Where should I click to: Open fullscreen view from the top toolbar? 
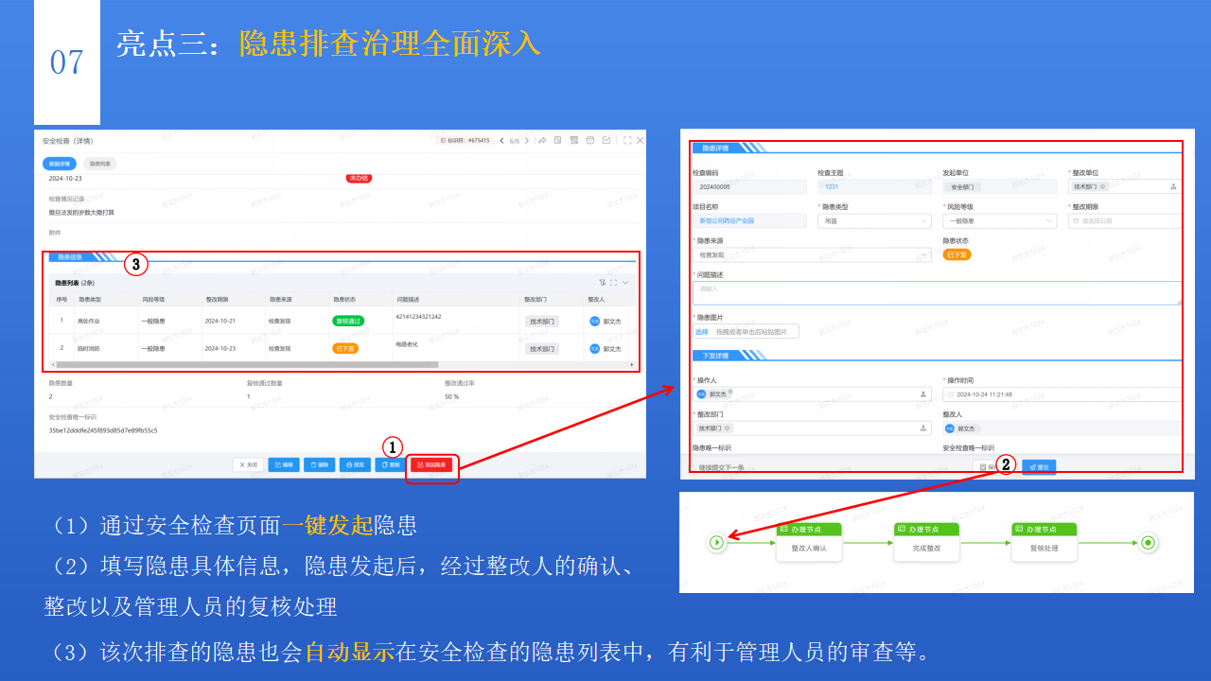628,140
